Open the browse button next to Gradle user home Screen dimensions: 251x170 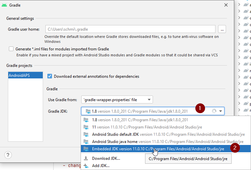tap(222, 29)
